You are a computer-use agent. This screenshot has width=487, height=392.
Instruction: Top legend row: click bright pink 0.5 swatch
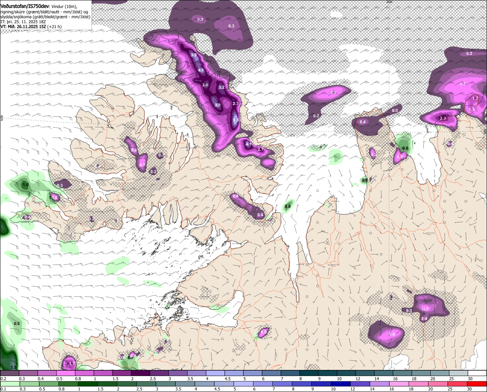(x=65, y=373)
